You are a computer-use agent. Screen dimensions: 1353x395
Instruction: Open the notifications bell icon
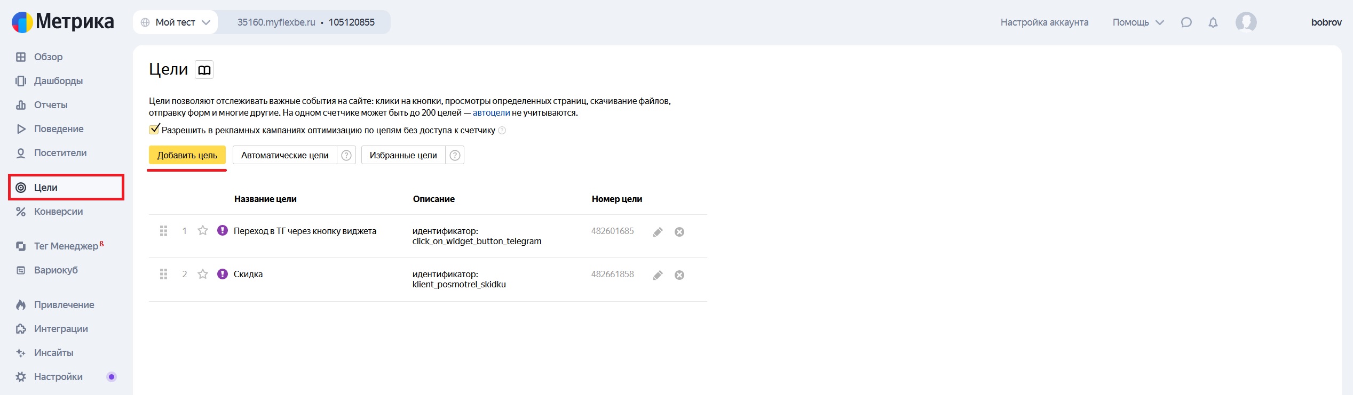(1213, 22)
